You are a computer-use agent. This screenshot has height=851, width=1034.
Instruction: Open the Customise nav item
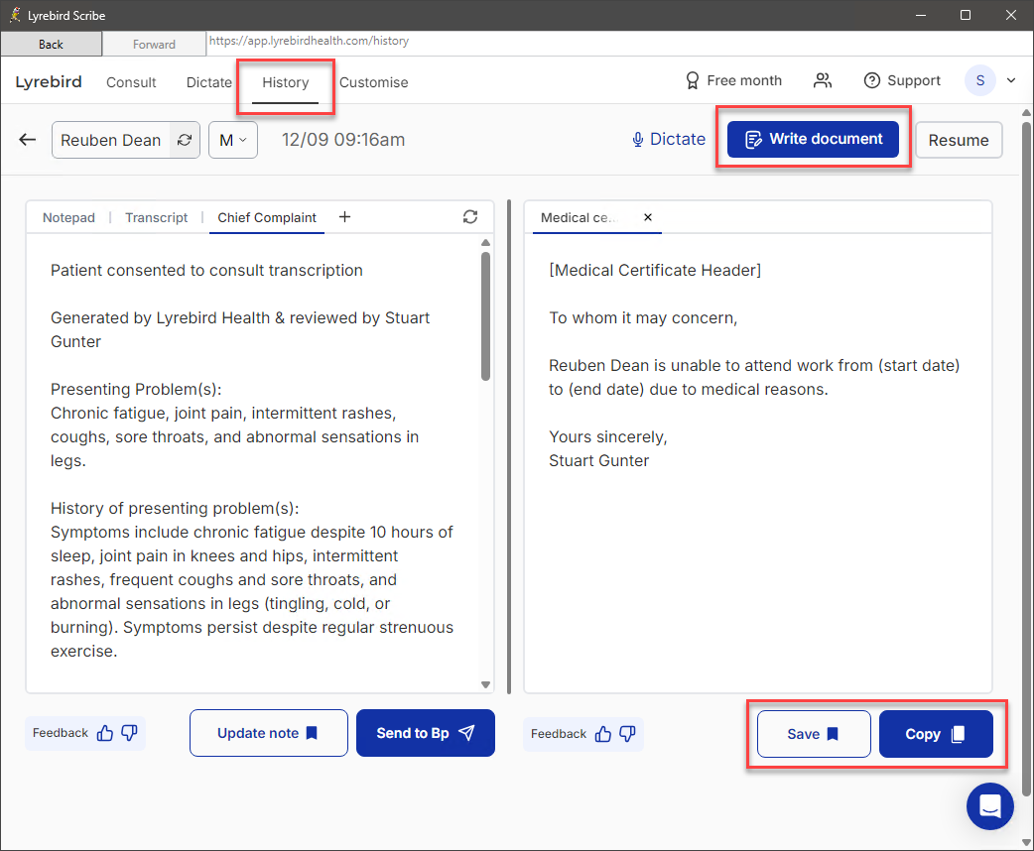pos(373,82)
